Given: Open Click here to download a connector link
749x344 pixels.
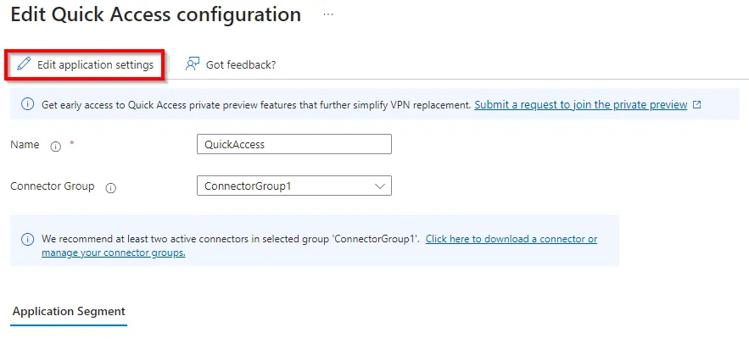Looking at the screenshot, I should (x=511, y=239).
